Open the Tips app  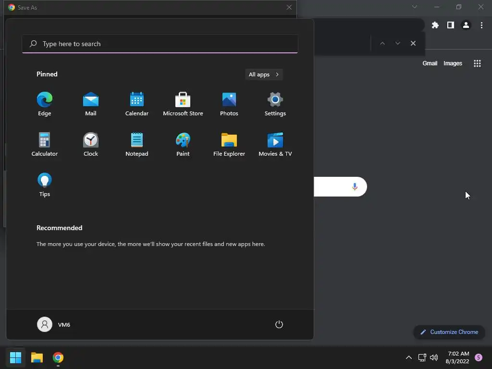[x=45, y=184]
